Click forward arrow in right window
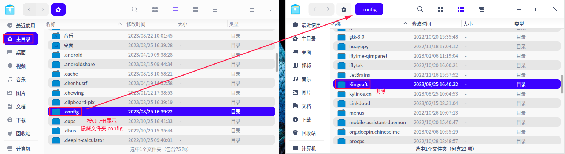The image size is (565, 154). click(328, 9)
